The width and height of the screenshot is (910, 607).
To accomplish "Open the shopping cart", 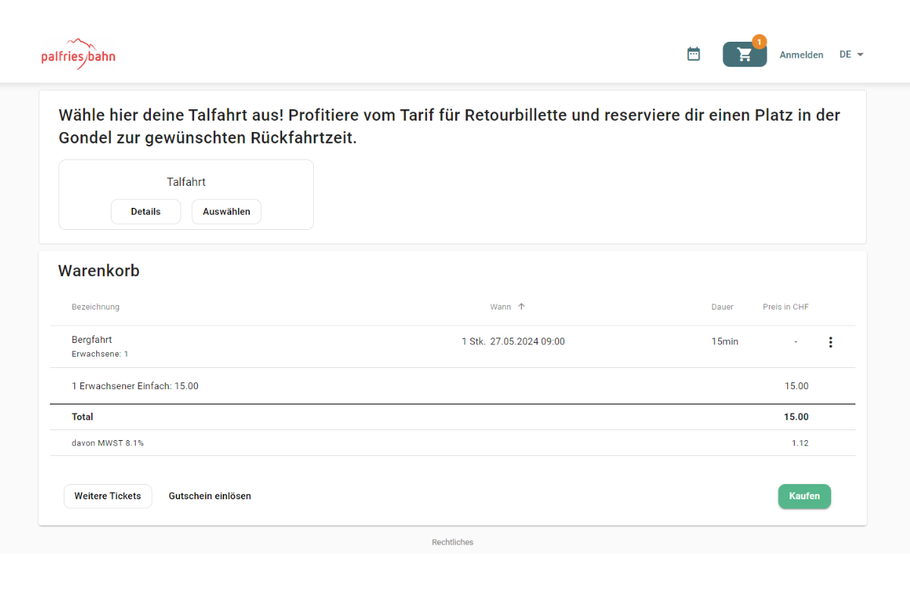I will 744,55.
